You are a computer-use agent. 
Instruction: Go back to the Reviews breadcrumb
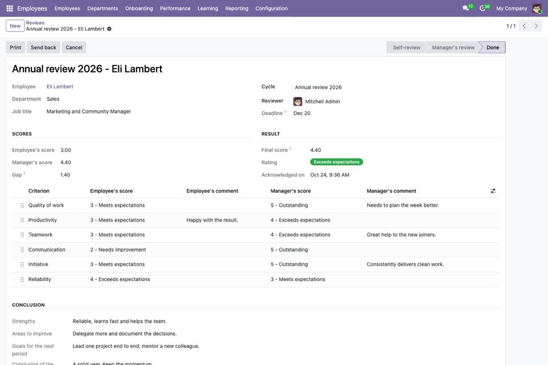pos(35,23)
